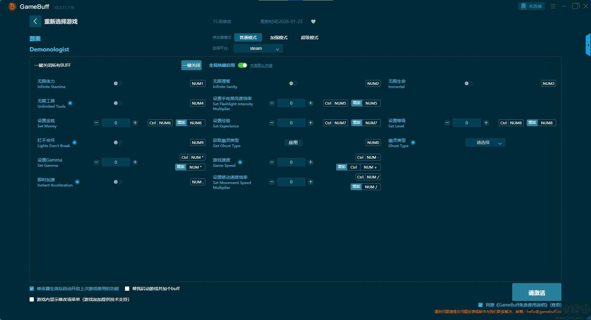The width and height of the screenshot is (591, 320).
Task: Click the star badge beside Unlimited Tools
Action: 70,103
